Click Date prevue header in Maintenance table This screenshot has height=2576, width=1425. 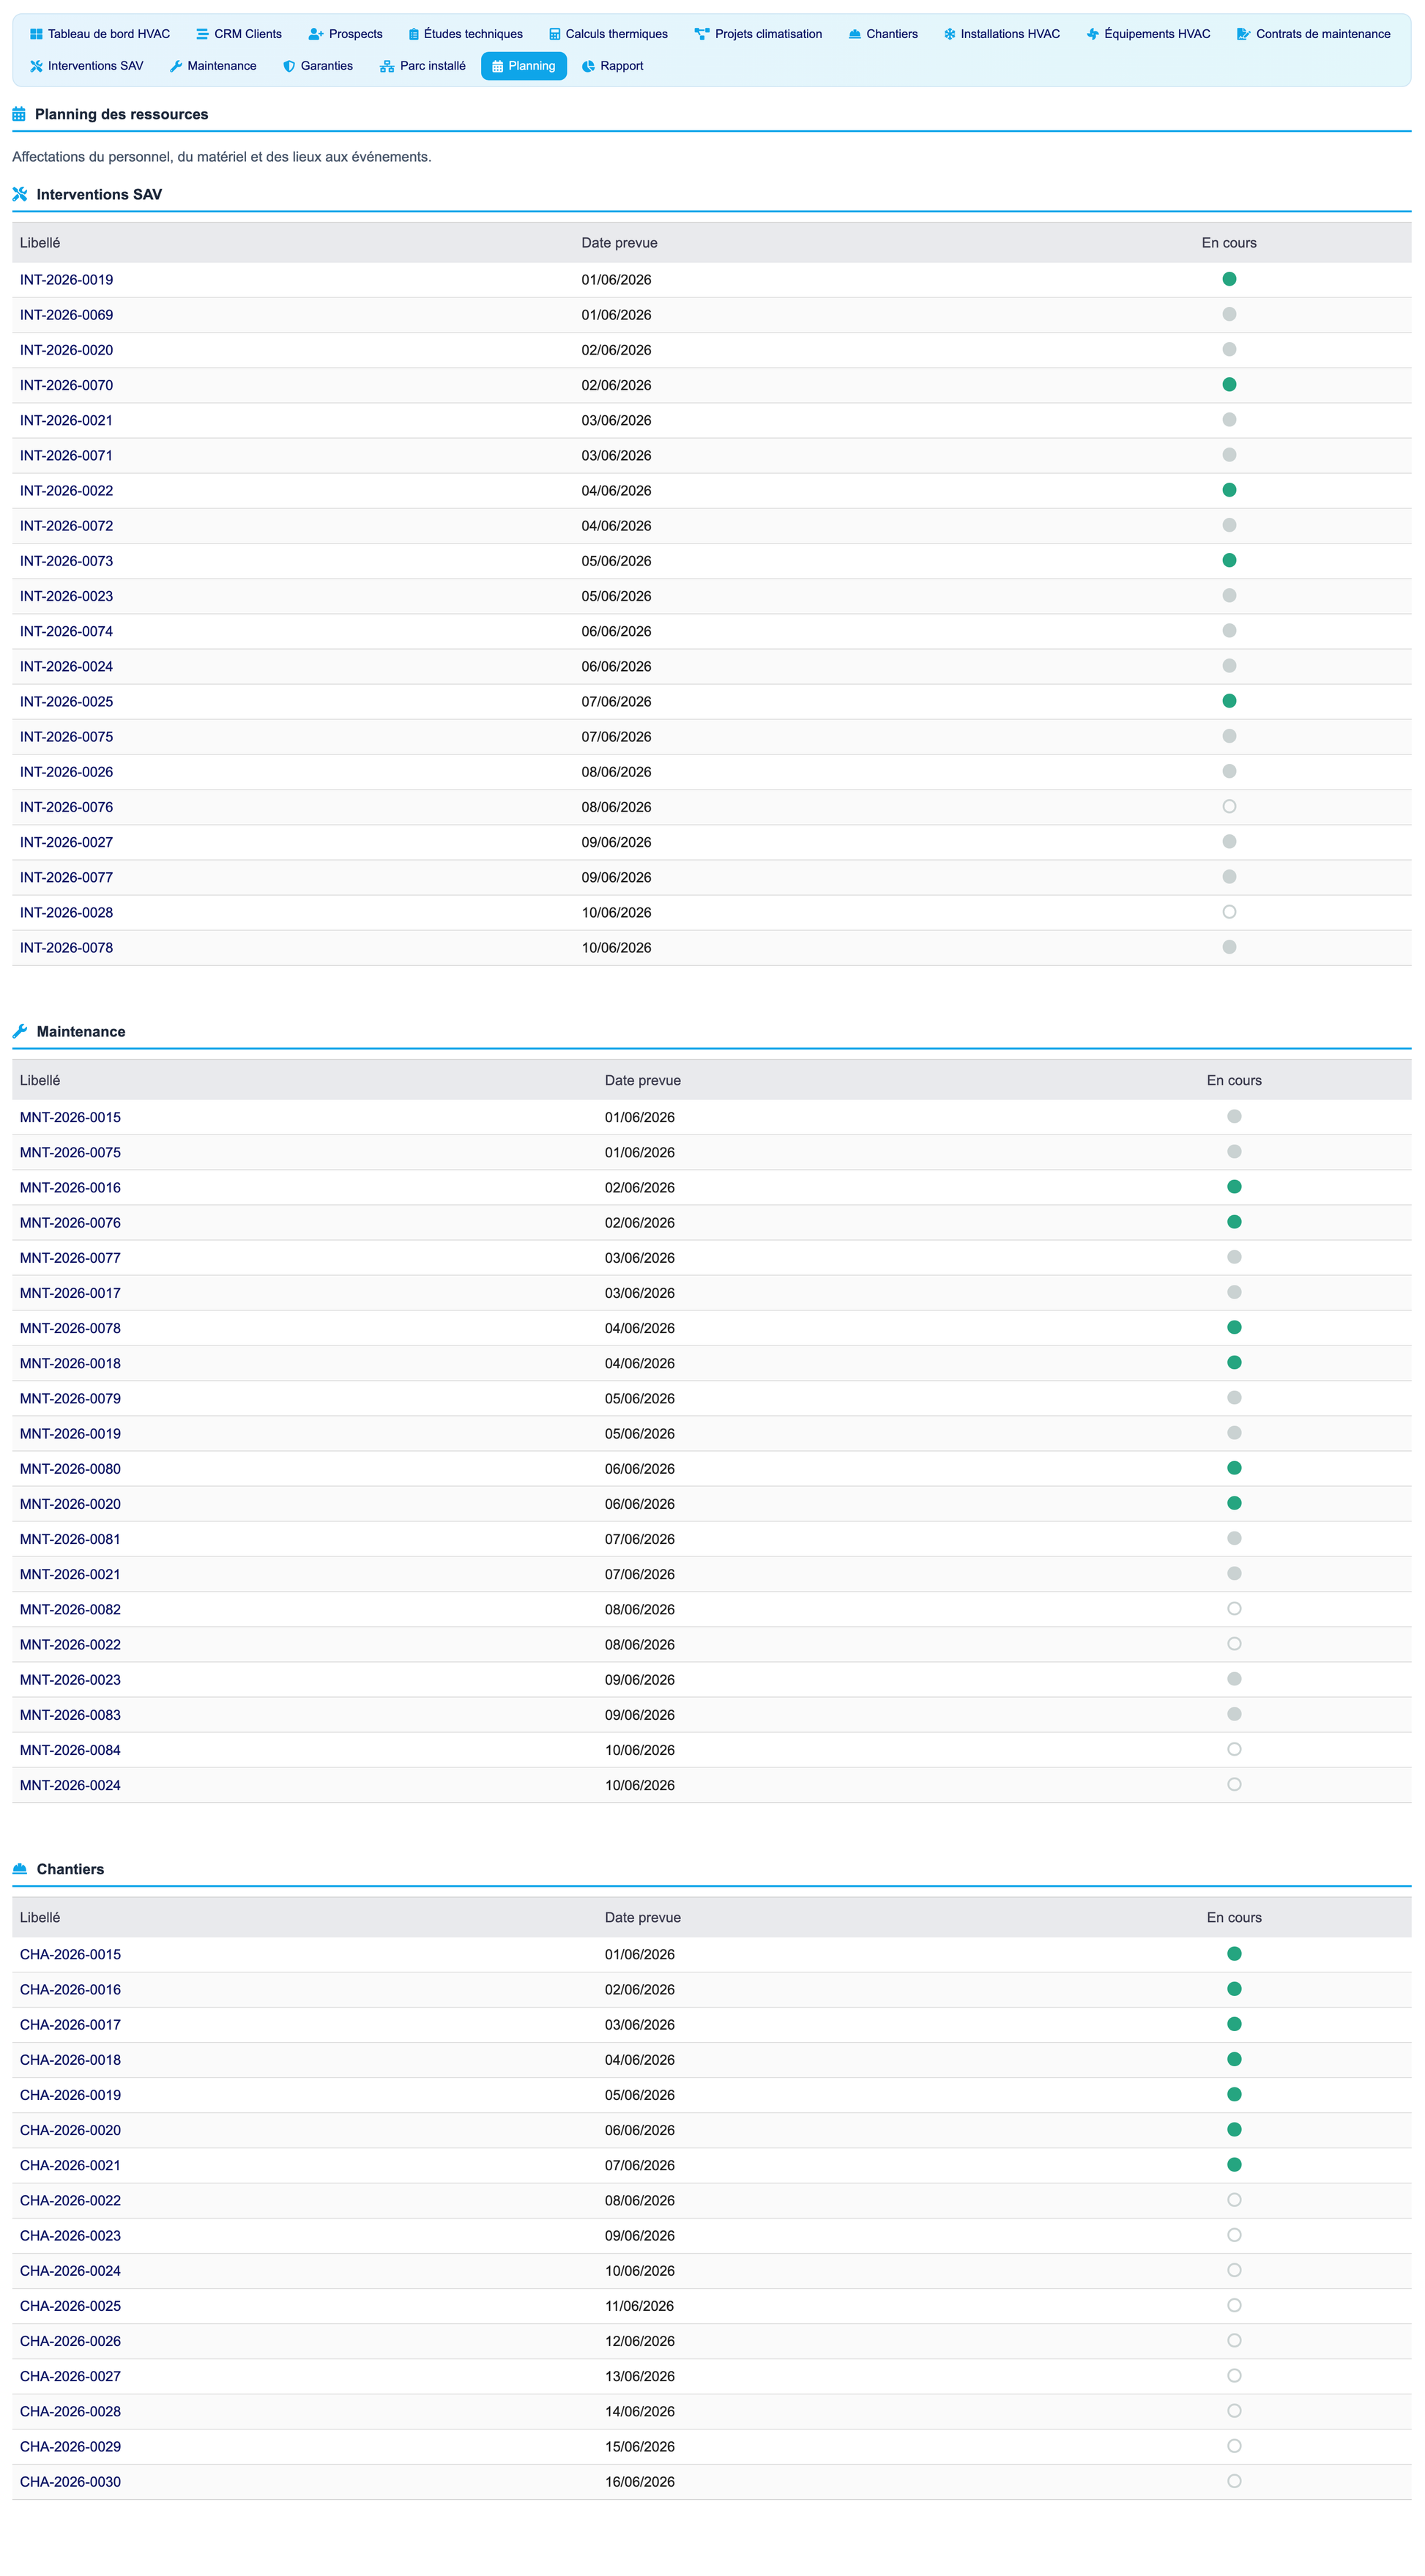click(x=643, y=1080)
